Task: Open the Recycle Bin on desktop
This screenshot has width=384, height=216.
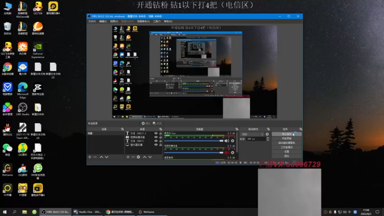Action: click(x=7, y=28)
